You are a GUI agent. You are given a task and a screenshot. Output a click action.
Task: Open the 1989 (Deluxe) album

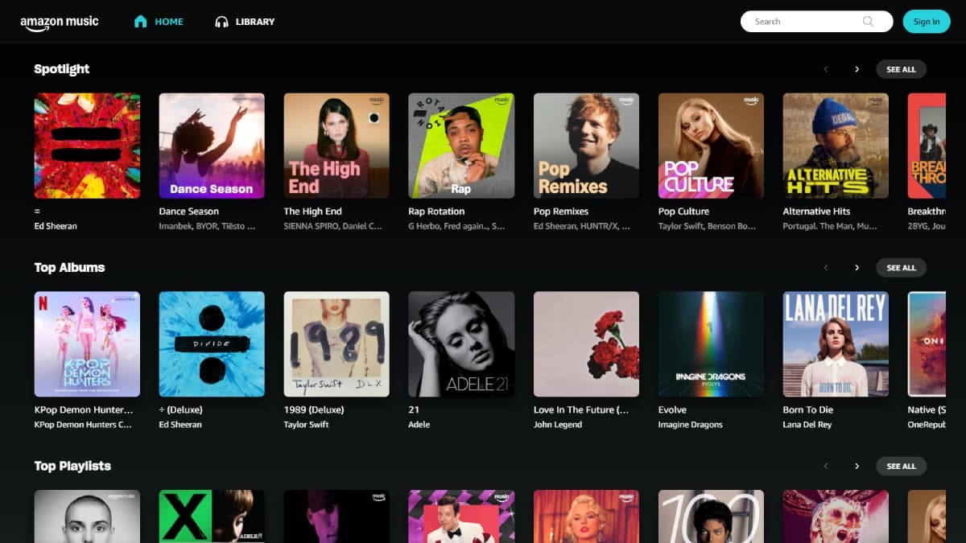point(336,343)
